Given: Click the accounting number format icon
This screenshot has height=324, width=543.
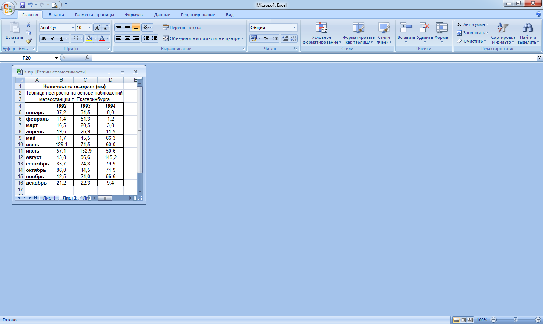Looking at the screenshot, I should pos(253,38).
